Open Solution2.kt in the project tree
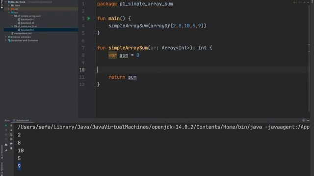Screen dimensions: 314x176 tap(27, 23)
